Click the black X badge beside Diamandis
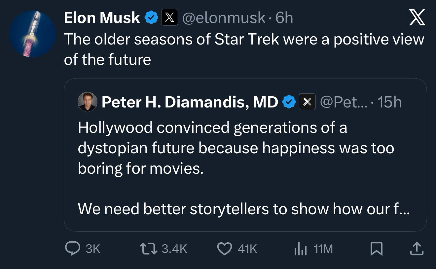Screen dimensions: 436x269 tap(308, 103)
